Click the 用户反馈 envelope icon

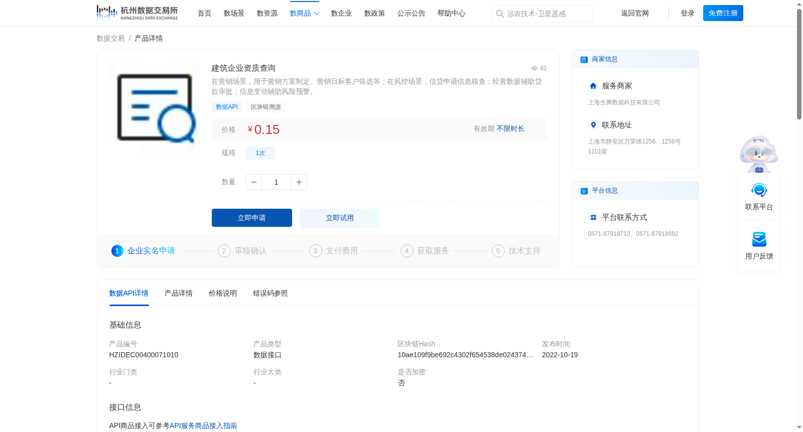[x=759, y=239]
